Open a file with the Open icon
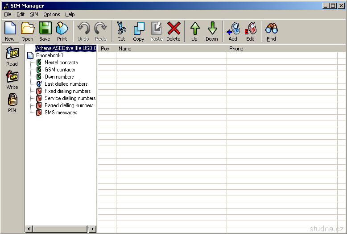This screenshot has width=347, height=234. click(x=27, y=31)
